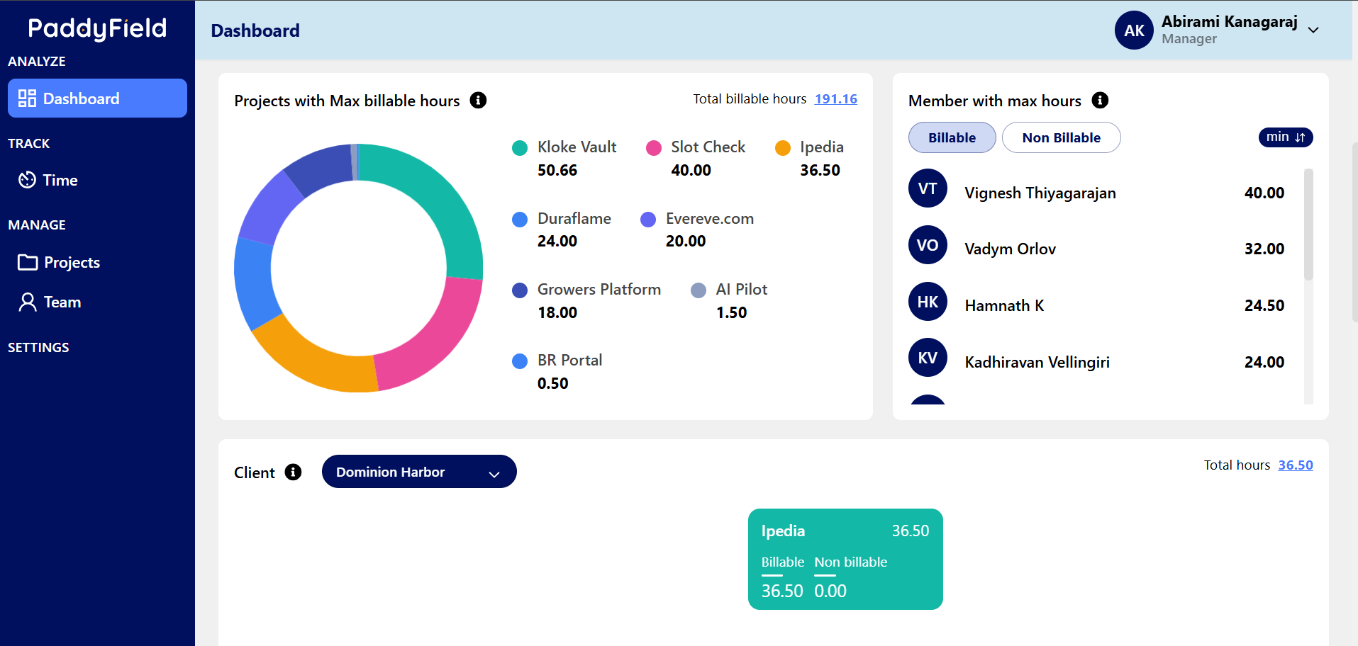Click the dashboard grid icon
The height and width of the screenshot is (646, 1358).
(x=27, y=98)
